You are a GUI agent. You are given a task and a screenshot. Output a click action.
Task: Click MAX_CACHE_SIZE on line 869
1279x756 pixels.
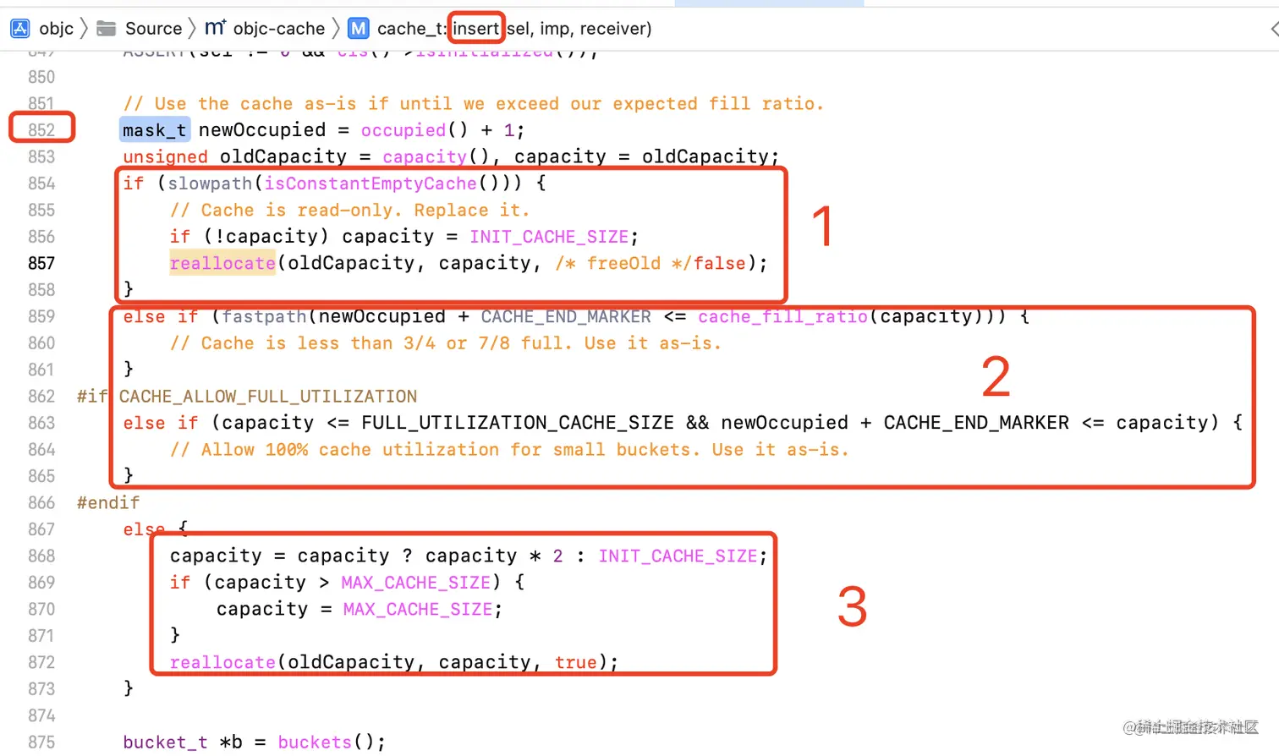click(415, 583)
